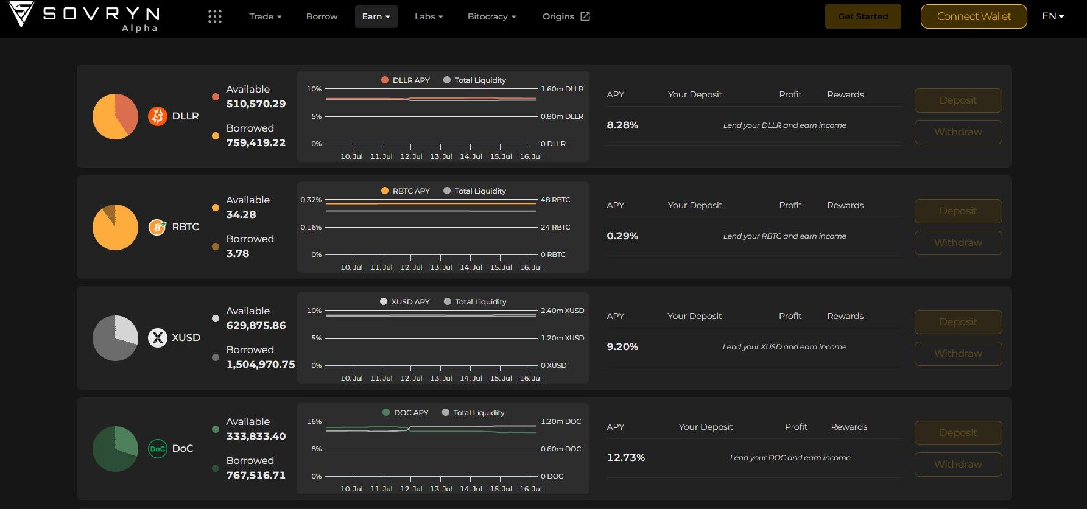
Task: Expand the Trade dropdown menu
Action: click(x=265, y=16)
